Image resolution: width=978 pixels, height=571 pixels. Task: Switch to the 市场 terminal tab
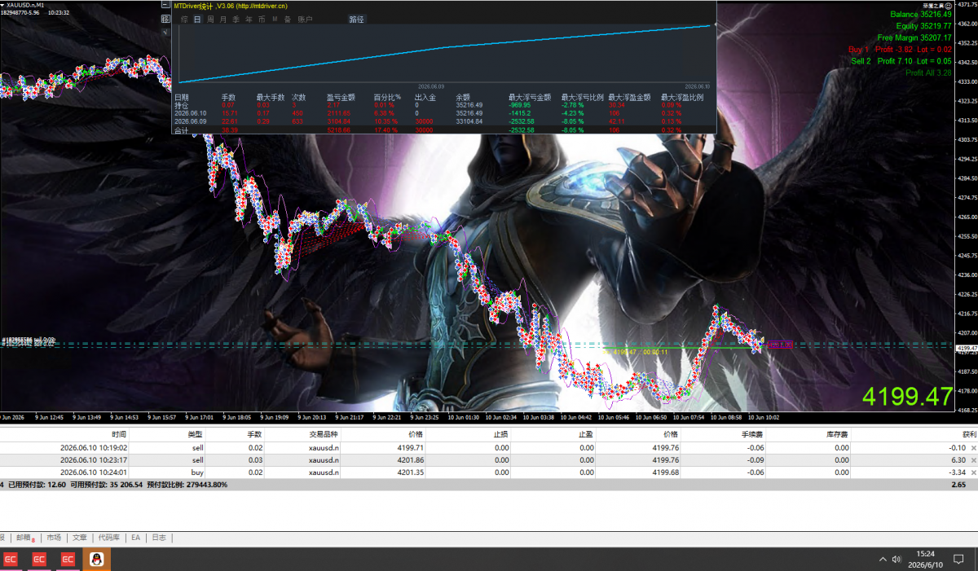[54, 538]
